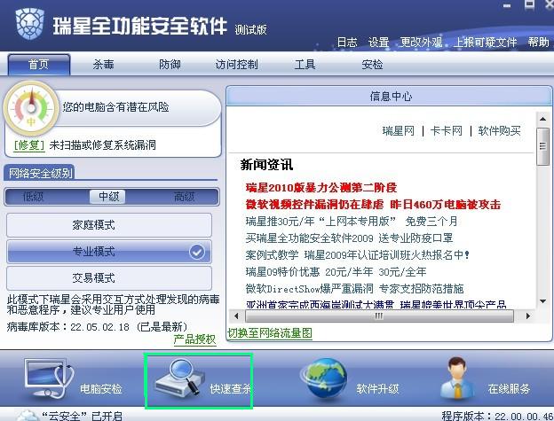The height and width of the screenshot is (421, 554).
Task: Click the [修复] repair link
Action: pyautogui.click(x=29, y=145)
